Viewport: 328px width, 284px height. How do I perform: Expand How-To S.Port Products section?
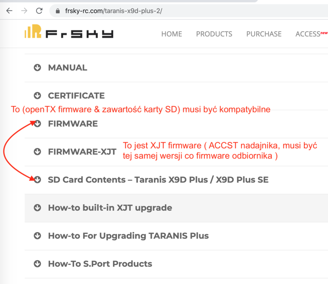[x=100, y=264]
